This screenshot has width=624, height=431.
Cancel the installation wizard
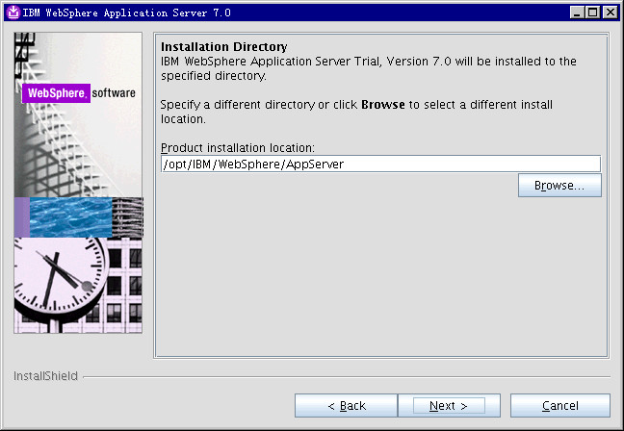[559, 406]
